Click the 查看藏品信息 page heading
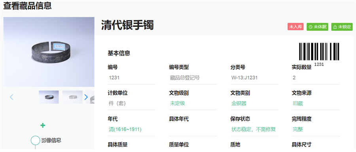 pyautogui.click(x=27, y=6)
